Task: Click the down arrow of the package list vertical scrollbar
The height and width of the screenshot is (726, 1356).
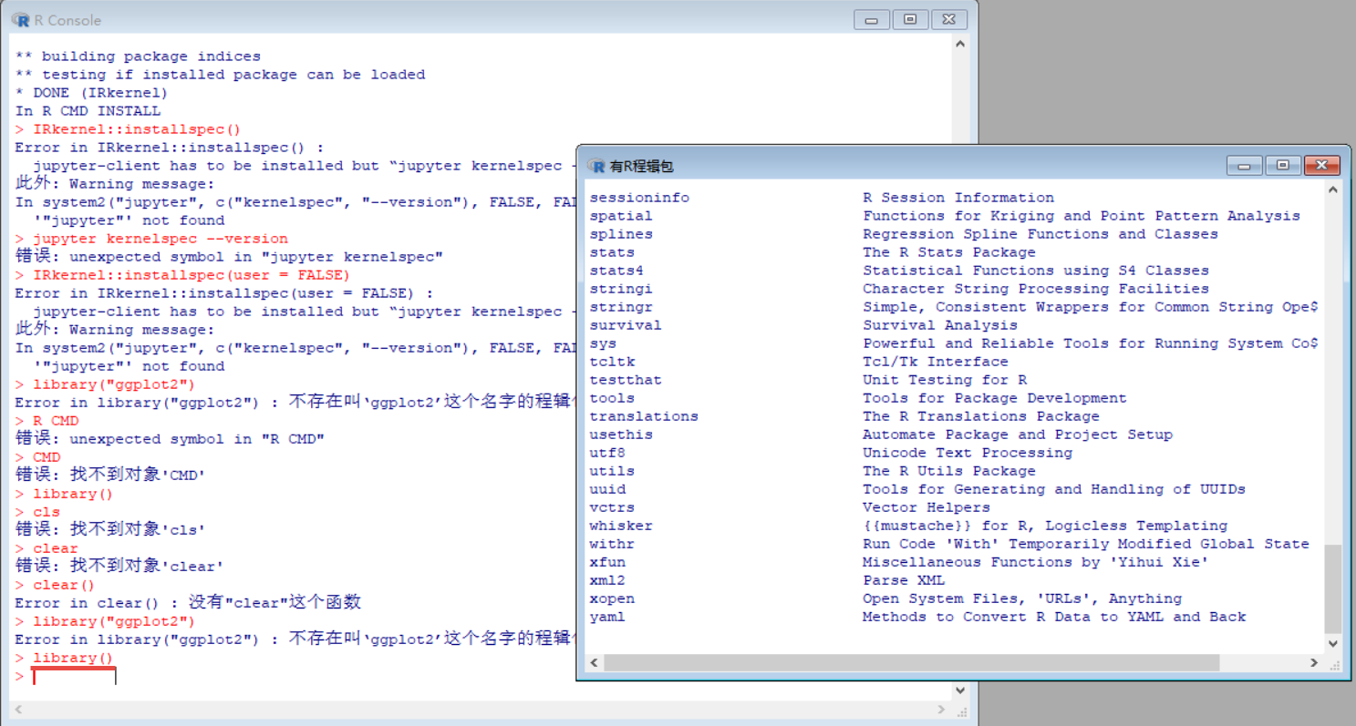Action: (x=1333, y=643)
